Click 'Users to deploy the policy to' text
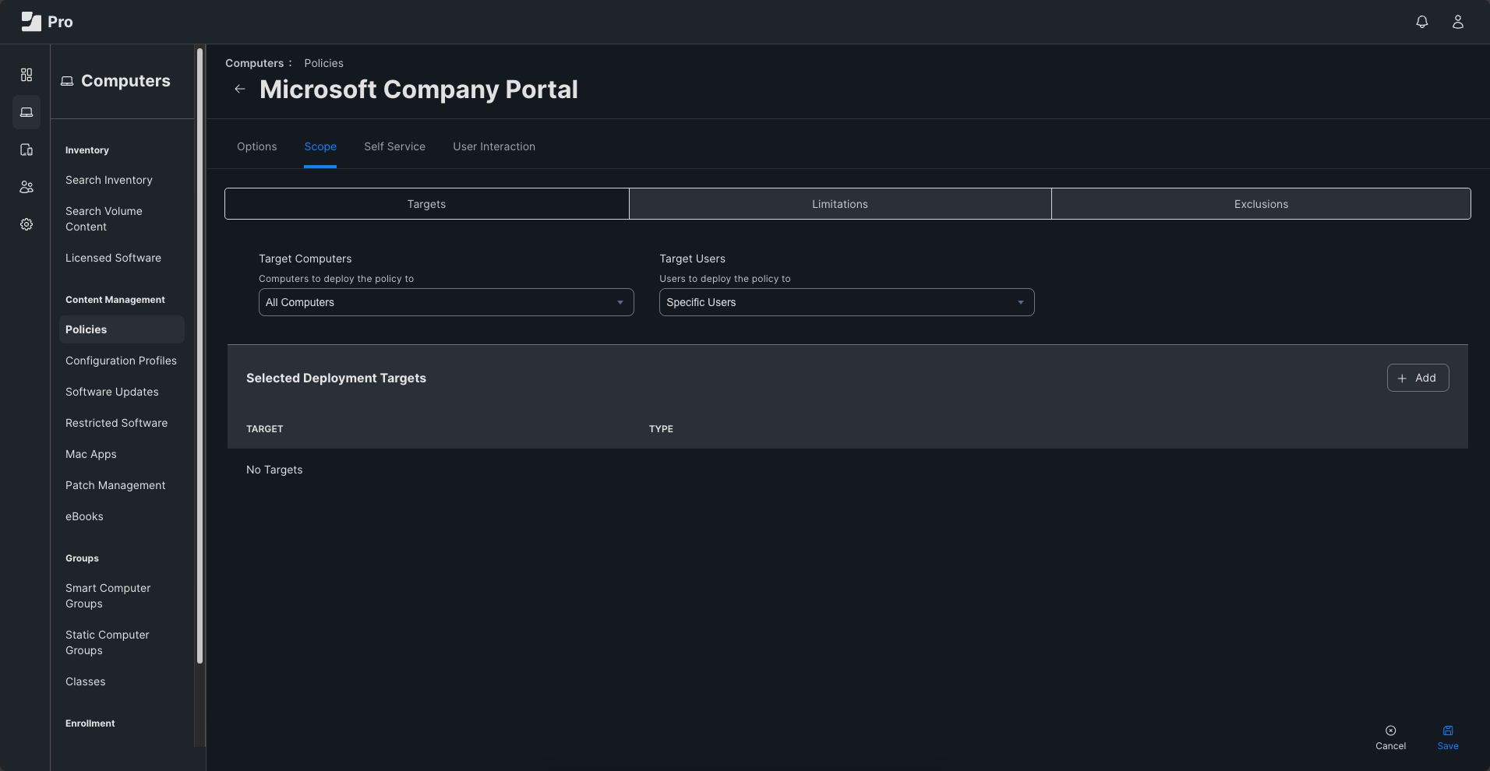Viewport: 1490px width, 771px height. (725, 279)
